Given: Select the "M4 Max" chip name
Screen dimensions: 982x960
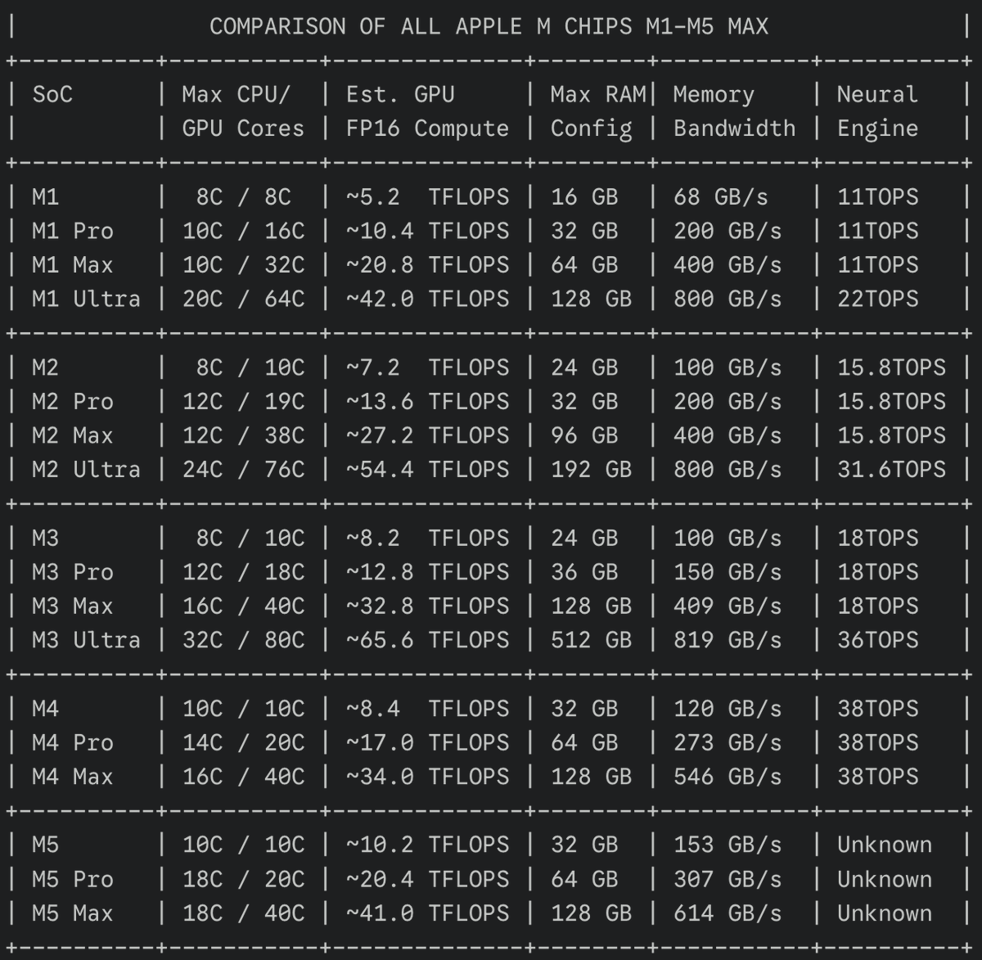Looking at the screenshot, I should click(x=73, y=777).
